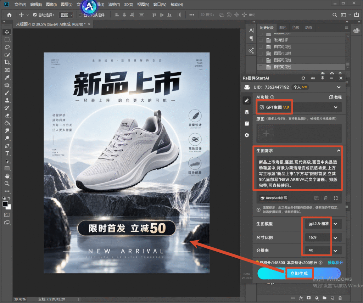Click the DeepSeek扩写 button
Screen dimensions: 363x303
(x=274, y=198)
